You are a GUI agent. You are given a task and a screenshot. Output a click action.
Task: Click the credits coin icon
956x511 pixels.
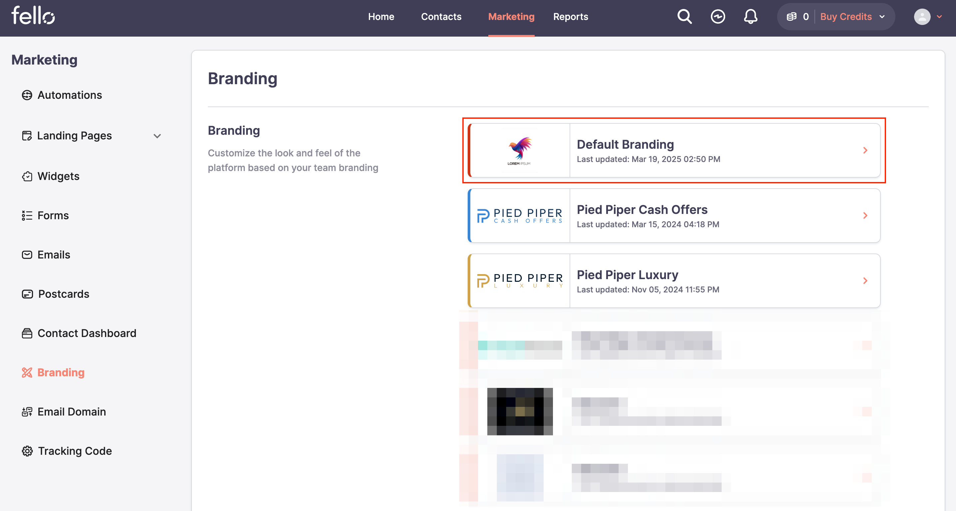(x=791, y=17)
